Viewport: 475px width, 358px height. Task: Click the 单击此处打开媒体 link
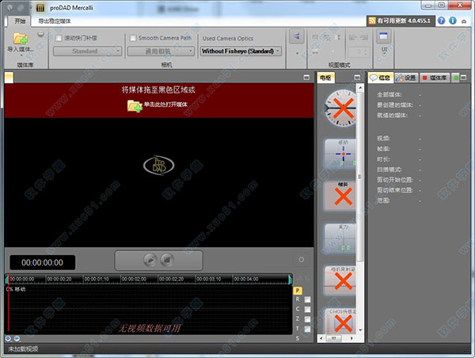coord(165,105)
